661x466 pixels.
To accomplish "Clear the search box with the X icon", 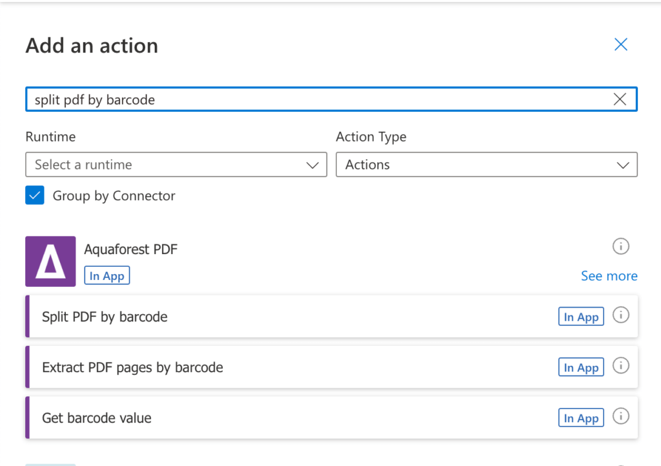I will tap(619, 99).
